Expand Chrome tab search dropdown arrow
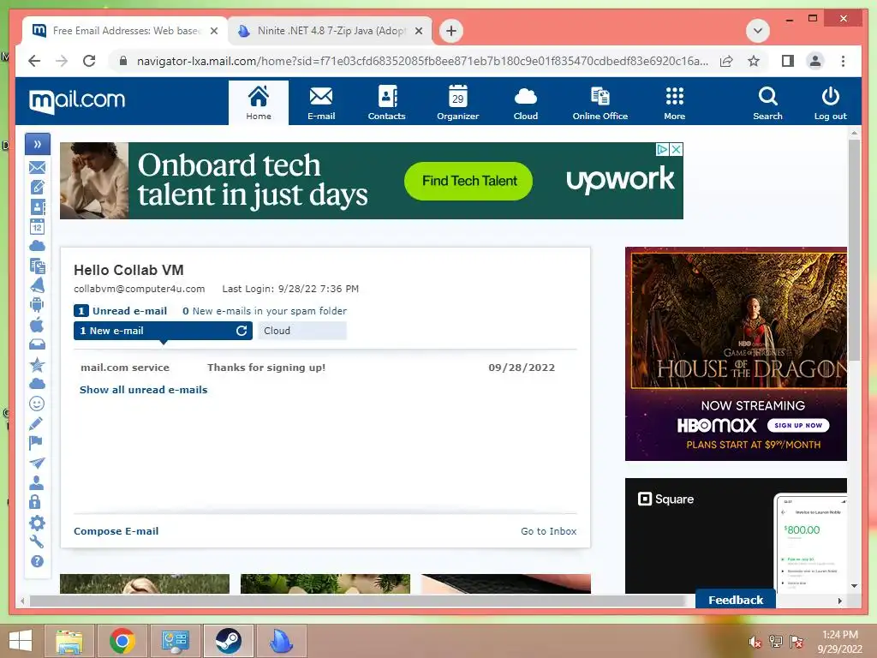Viewport: 877px width, 658px height. [758, 31]
